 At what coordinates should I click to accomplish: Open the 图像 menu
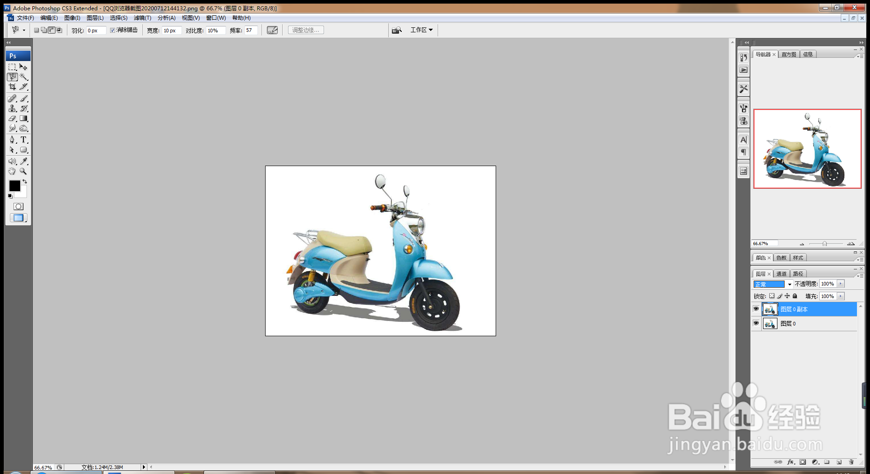click(x=72, y=18)
